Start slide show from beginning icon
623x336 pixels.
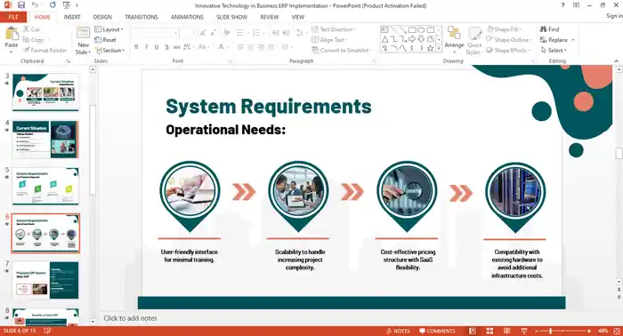pyautogui.click(x=67, y=5)
